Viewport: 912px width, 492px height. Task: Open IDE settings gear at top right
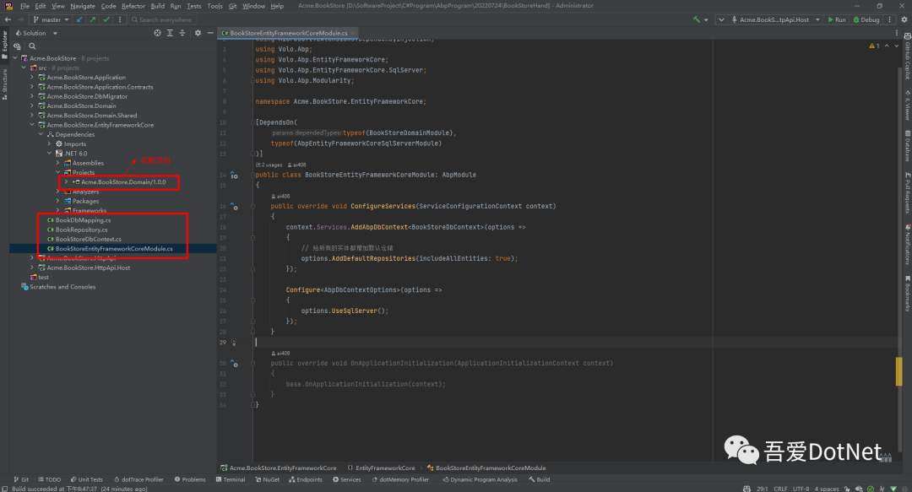tap(904, 19)
